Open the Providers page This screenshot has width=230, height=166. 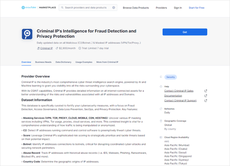coord(161,8)
